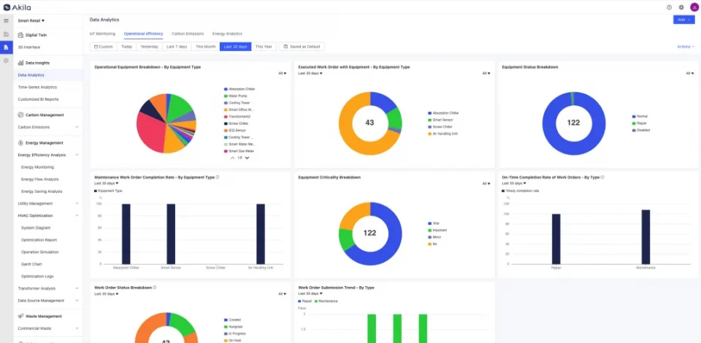Screen dimensions: 701x343
Task: Click the Repair bar in On-Time Completion chart
Action: [x=556, y=239]
